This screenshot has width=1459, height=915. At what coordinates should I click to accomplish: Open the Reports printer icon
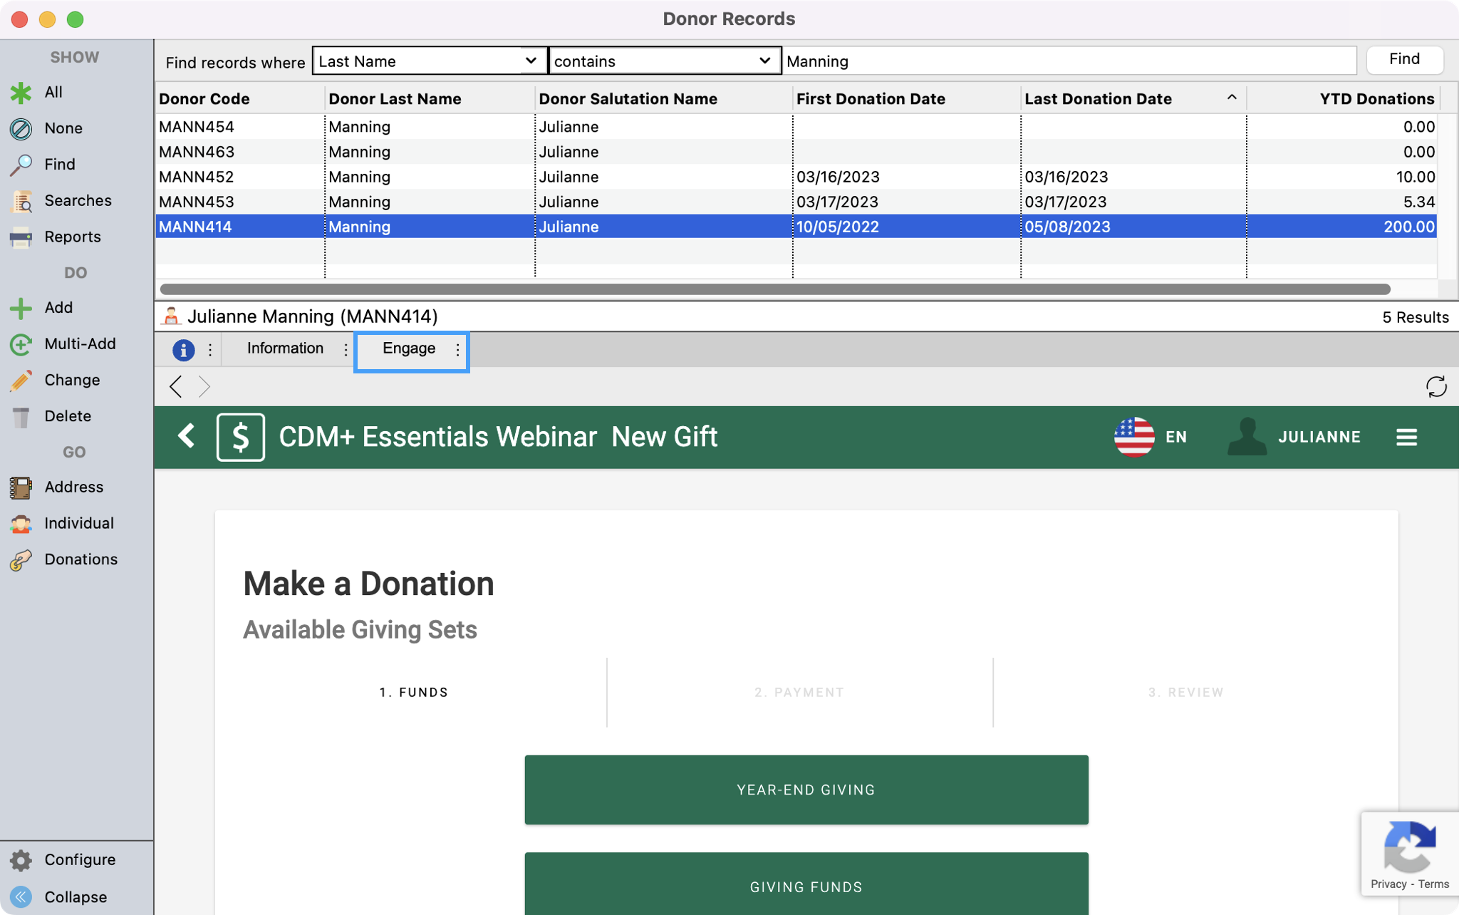pyautogui.click(x=21, y=237)
